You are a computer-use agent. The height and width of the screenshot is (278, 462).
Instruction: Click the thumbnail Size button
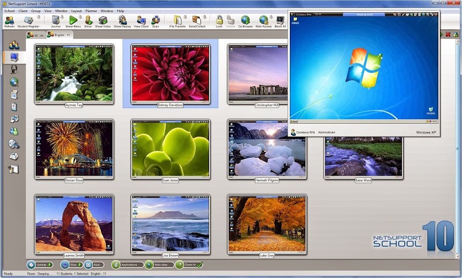click(72, 265)
